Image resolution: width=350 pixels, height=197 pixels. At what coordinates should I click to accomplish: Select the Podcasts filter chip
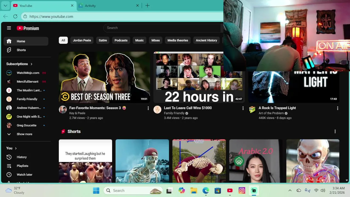click(x=121, y=40)
